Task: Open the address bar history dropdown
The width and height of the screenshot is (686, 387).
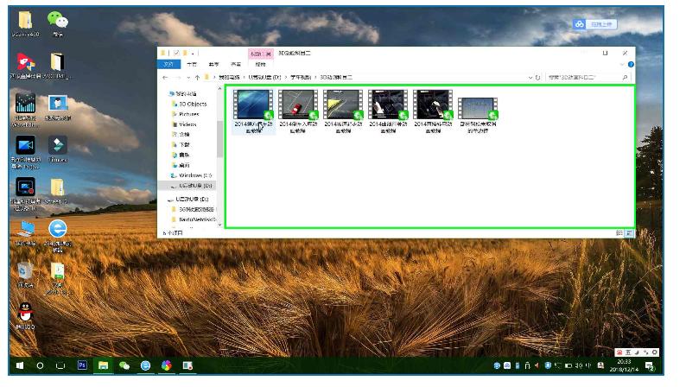Action: (x=530, y=78)
